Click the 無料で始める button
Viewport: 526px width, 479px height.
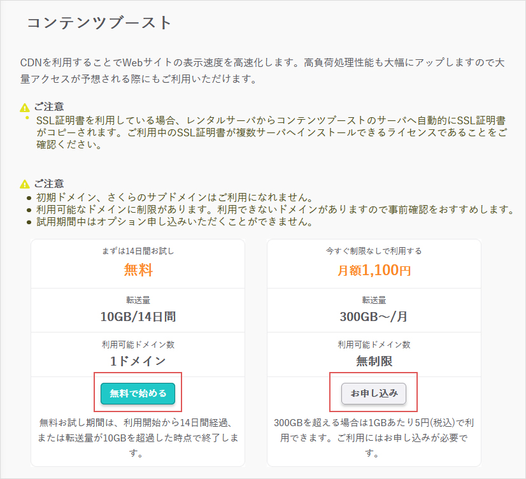[x=138, y=394]
